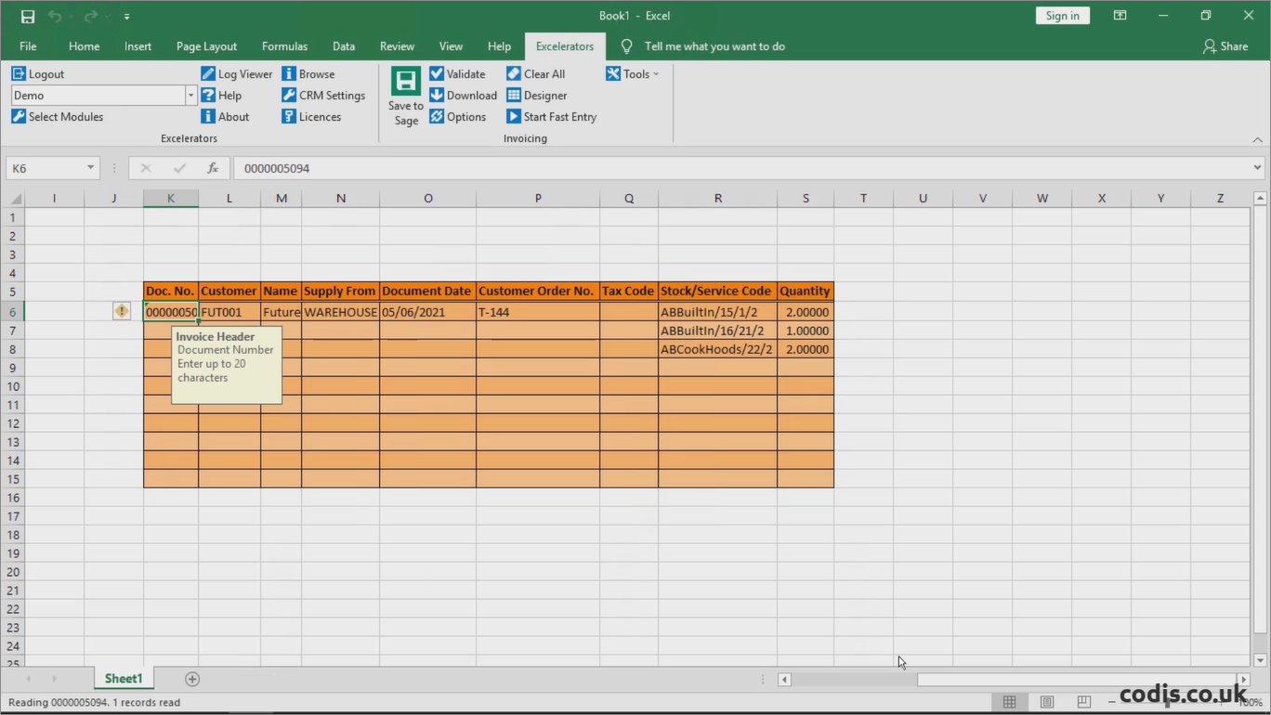
Task: Click the Sign in button
Action: 1062,15
